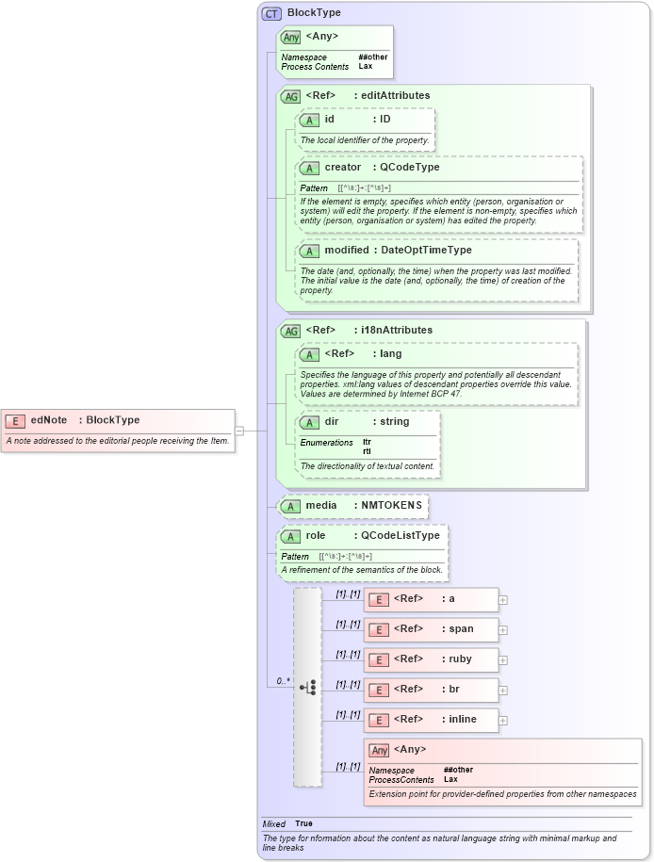654x862 pixels.
Task: Select 'The local identifier of the property' text
Action: coord(365,140)
